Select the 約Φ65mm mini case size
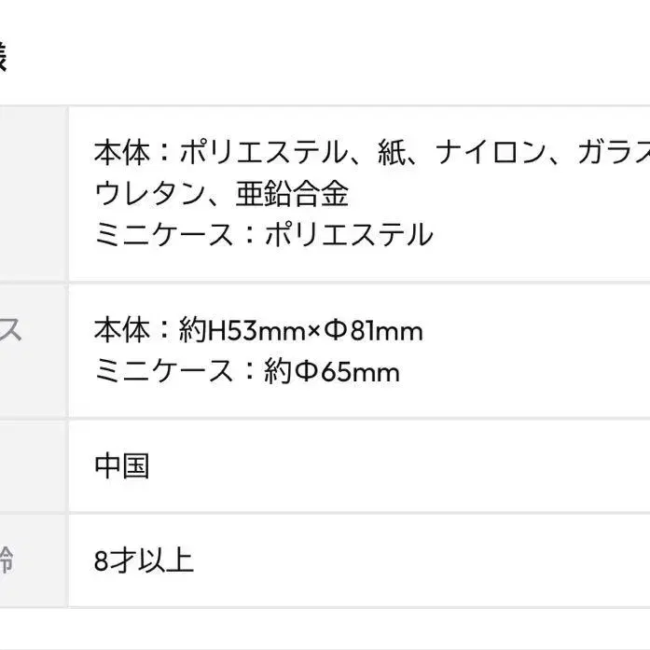The image size is (650, 650). 332,370
